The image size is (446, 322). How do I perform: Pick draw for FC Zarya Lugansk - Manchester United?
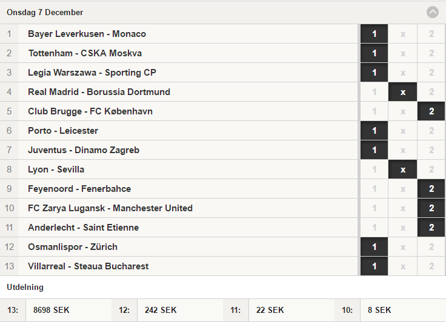point(403,208)
